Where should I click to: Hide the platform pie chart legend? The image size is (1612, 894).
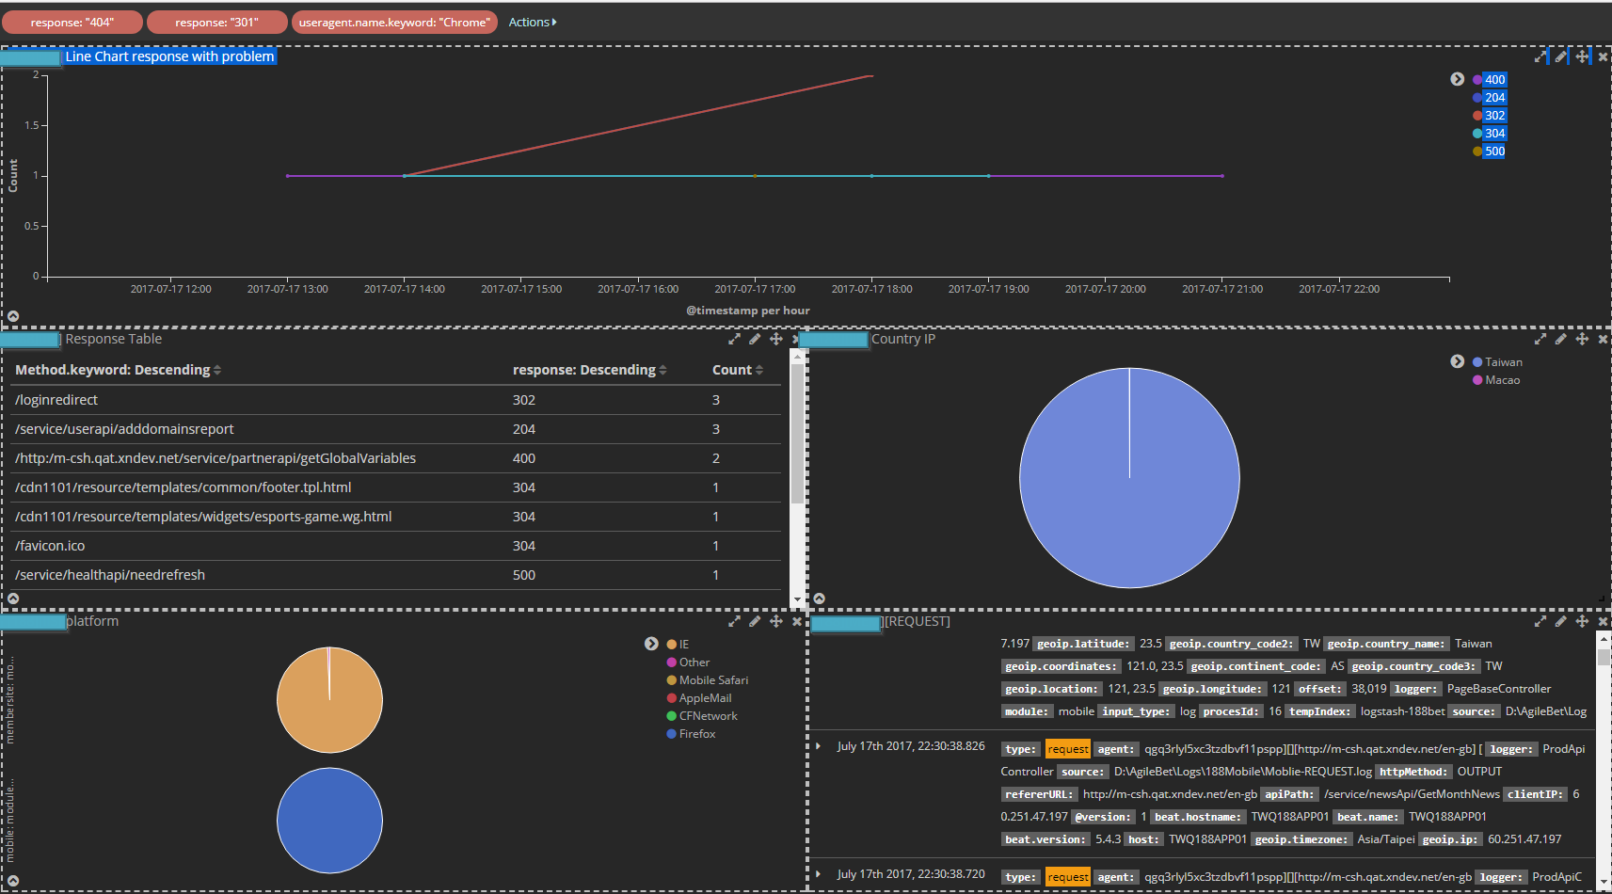651,644
